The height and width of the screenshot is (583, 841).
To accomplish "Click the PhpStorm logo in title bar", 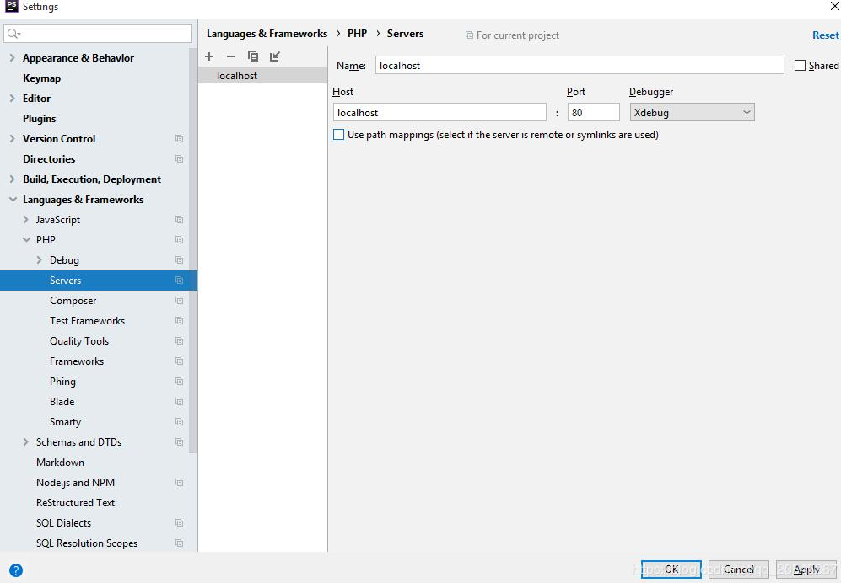I will coord(11,6).
